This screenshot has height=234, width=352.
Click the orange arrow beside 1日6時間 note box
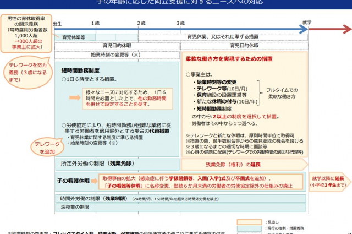click(x=75, y=97)
